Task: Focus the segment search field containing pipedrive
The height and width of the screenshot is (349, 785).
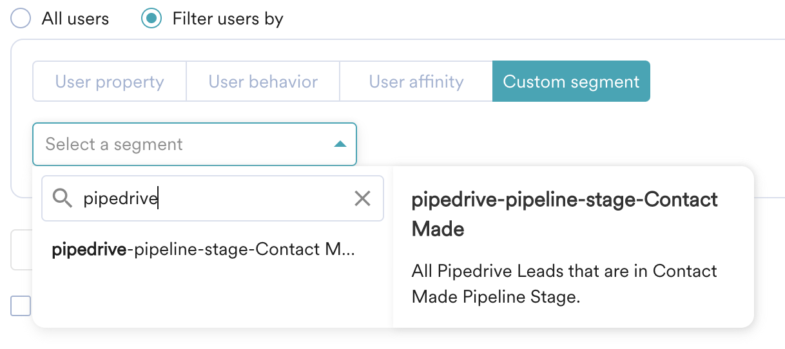Action: click(213, 199)
